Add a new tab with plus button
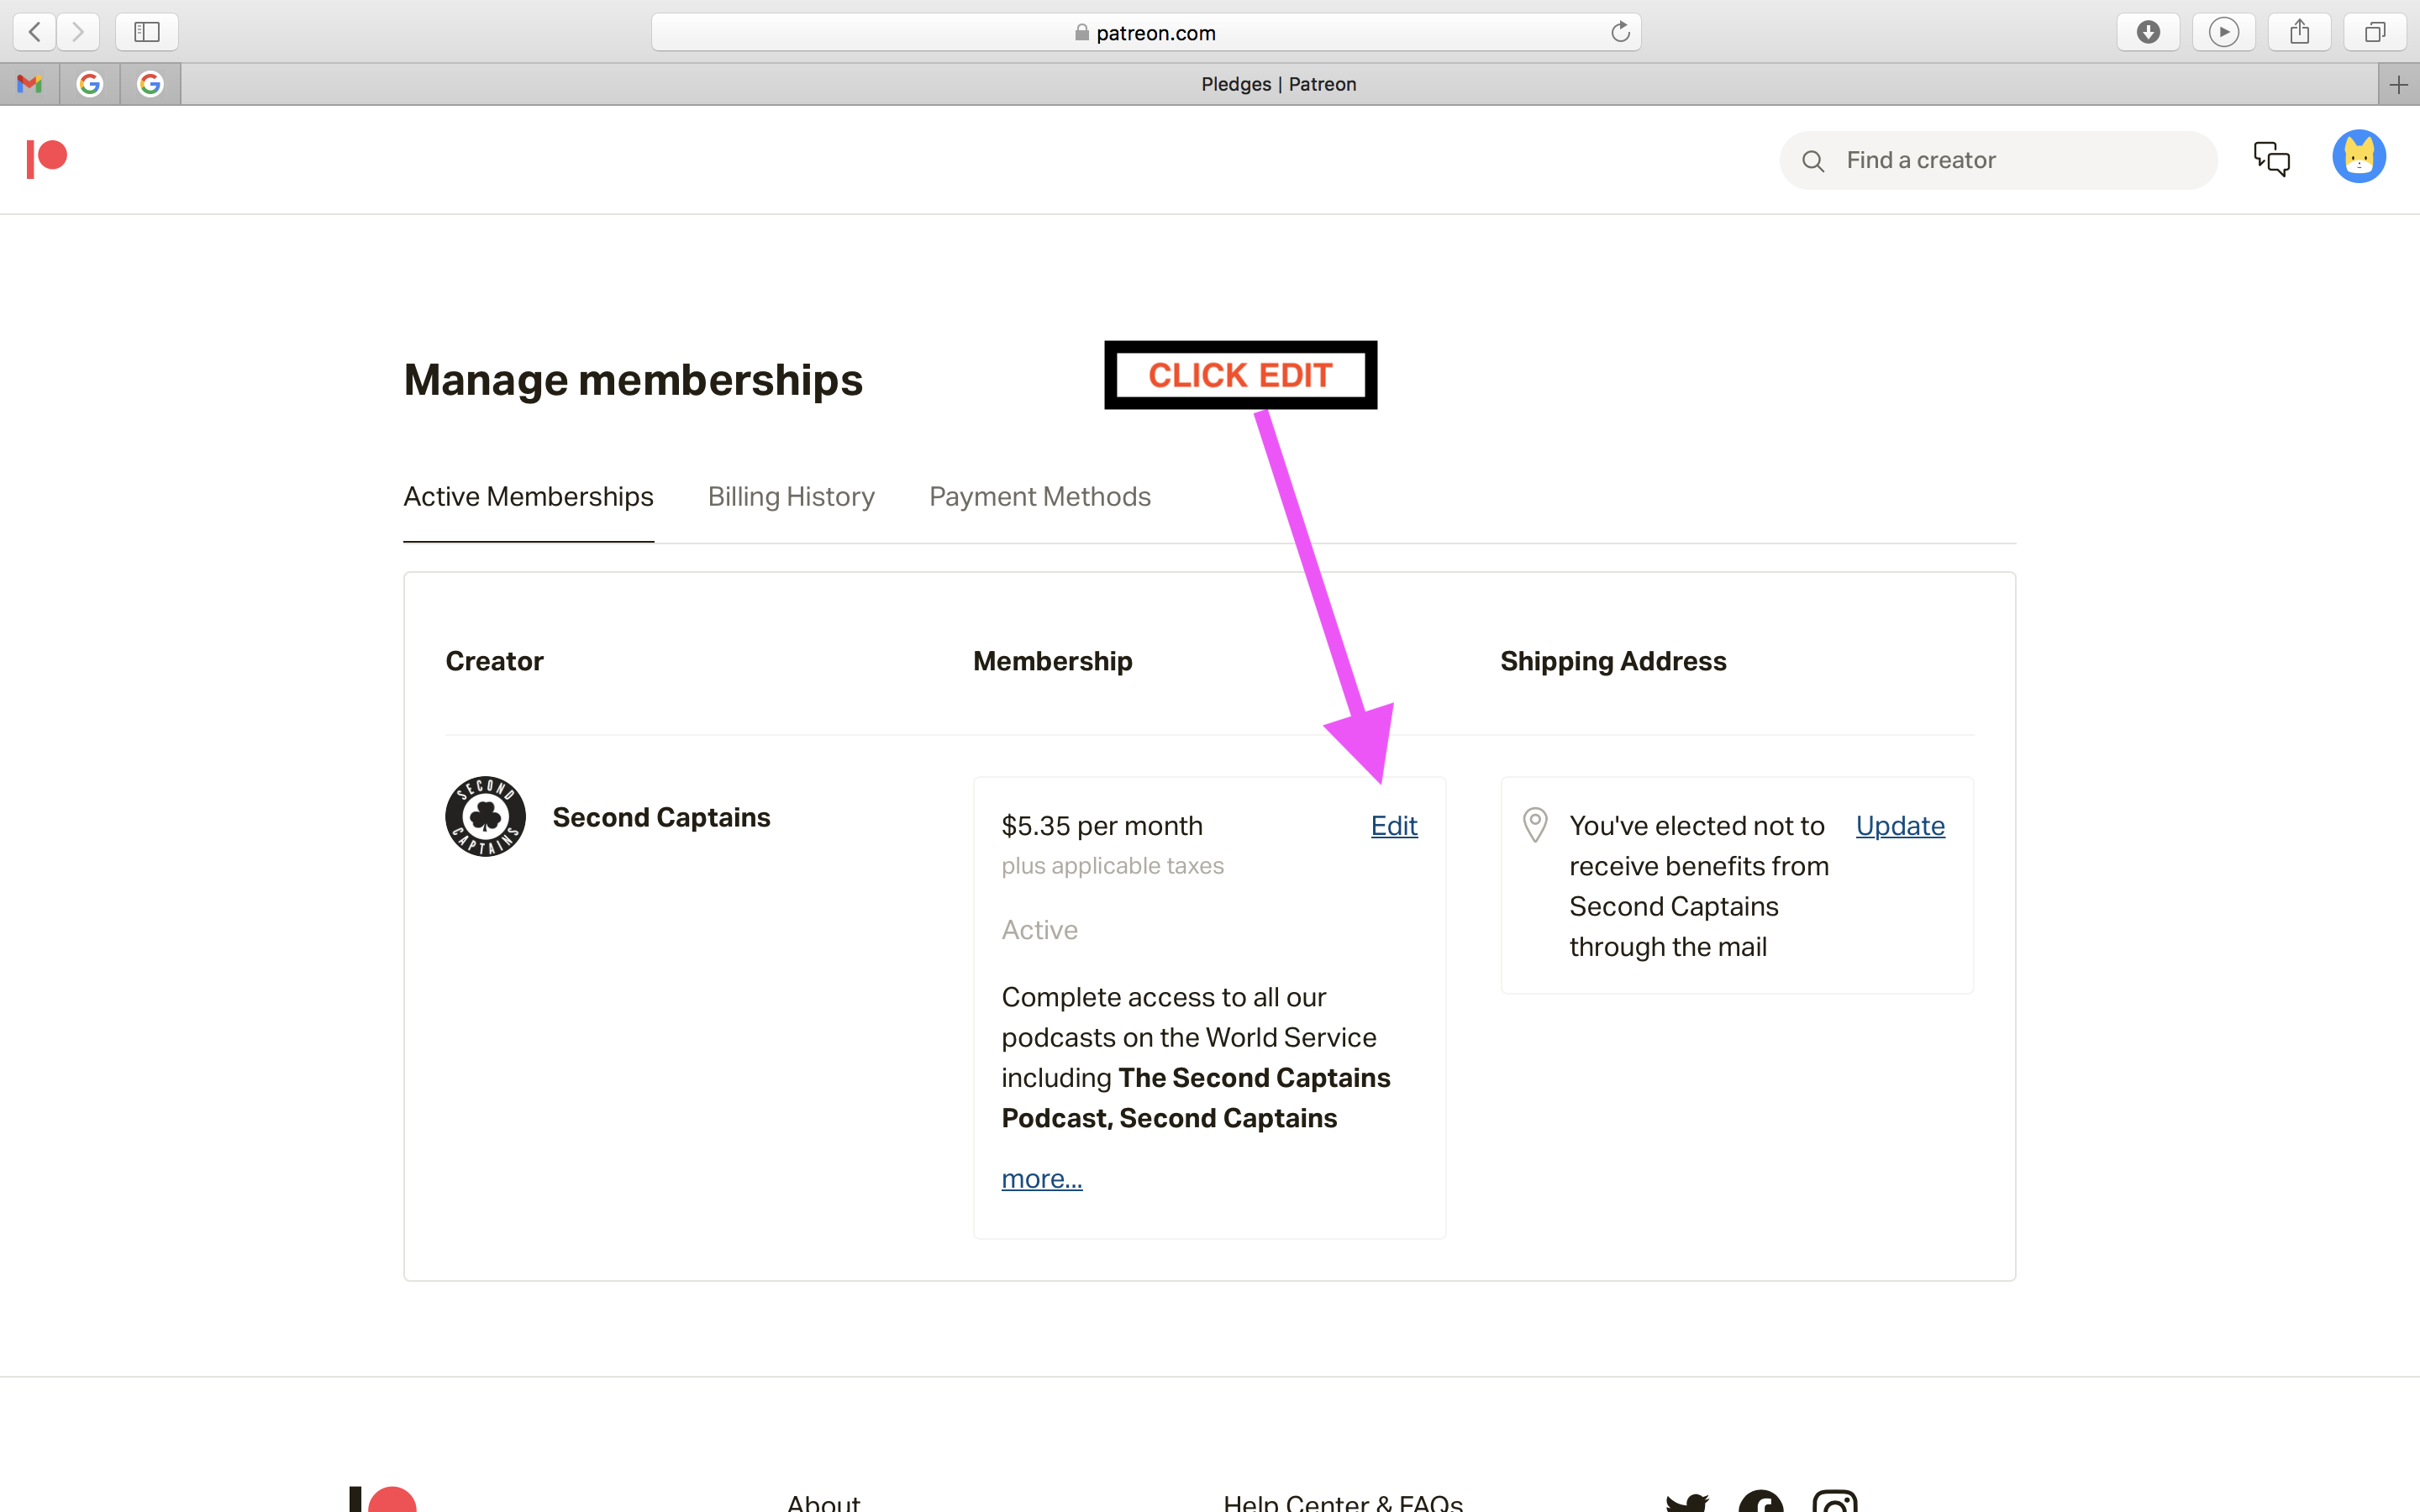Viewport: 2420px width, 1512px height. coord(2398,85)
